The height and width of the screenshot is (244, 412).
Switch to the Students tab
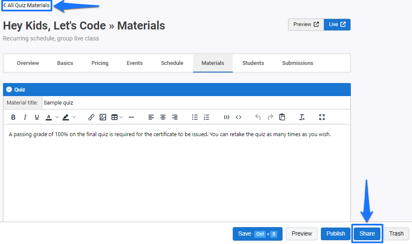click(253, 63)
